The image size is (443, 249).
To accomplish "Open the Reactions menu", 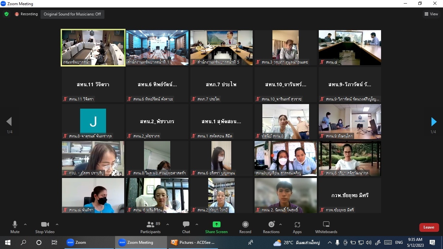I will point(271,227).
